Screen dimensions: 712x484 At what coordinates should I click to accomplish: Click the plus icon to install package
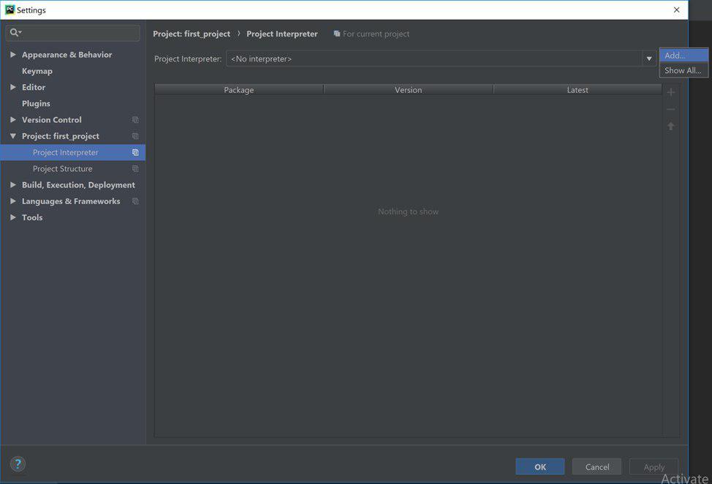tap(671, 92)
